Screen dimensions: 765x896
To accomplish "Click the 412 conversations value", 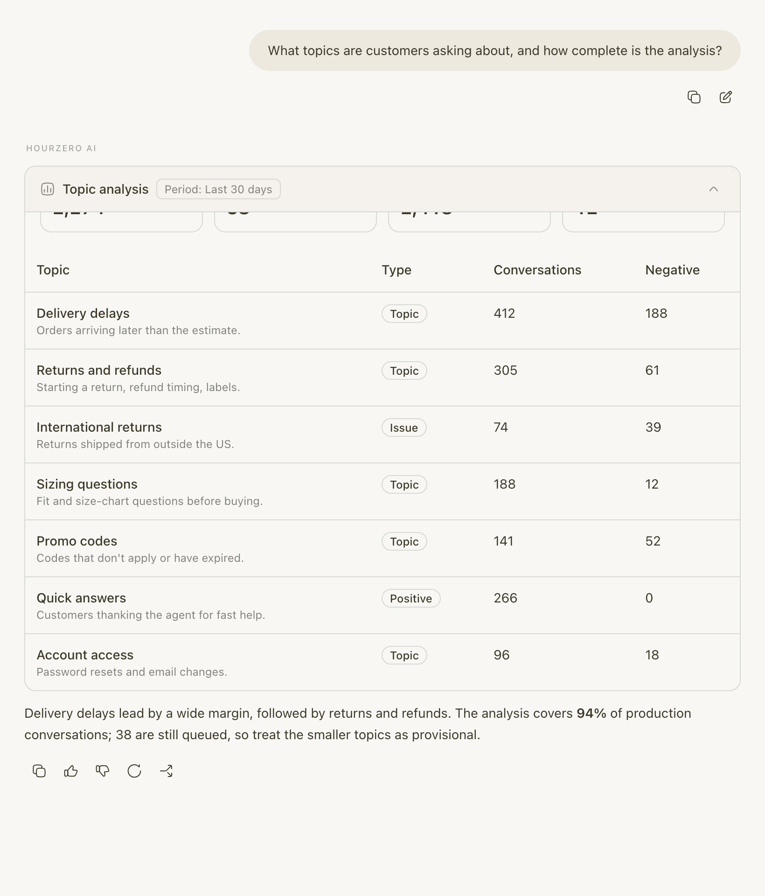I will [x=504, y=314].
